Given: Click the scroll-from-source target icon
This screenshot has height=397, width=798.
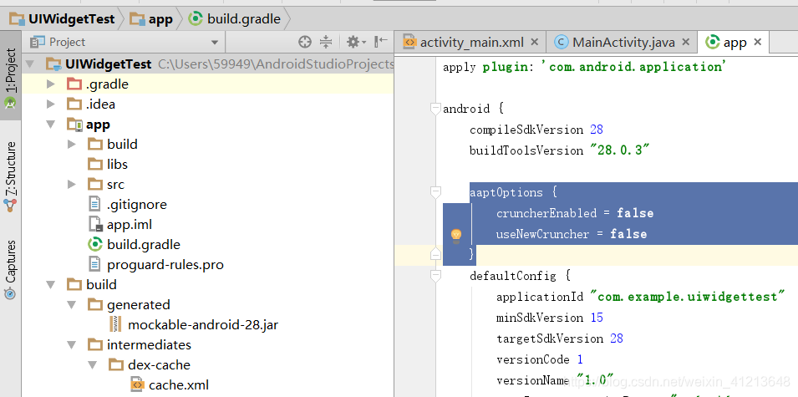Looking at the screenshot, I should point(305,43).
